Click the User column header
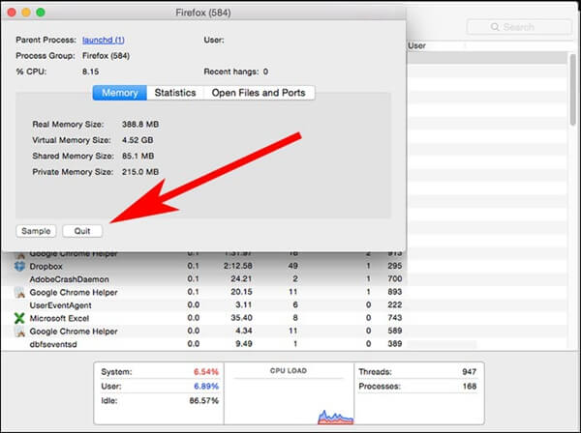The image size is (581, 433). 416,45
